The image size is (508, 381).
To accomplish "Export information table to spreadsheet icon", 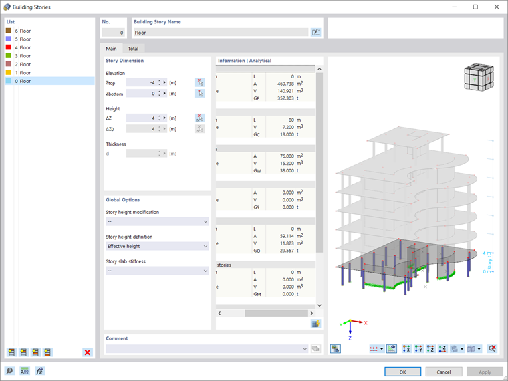I will click(315, 323).
